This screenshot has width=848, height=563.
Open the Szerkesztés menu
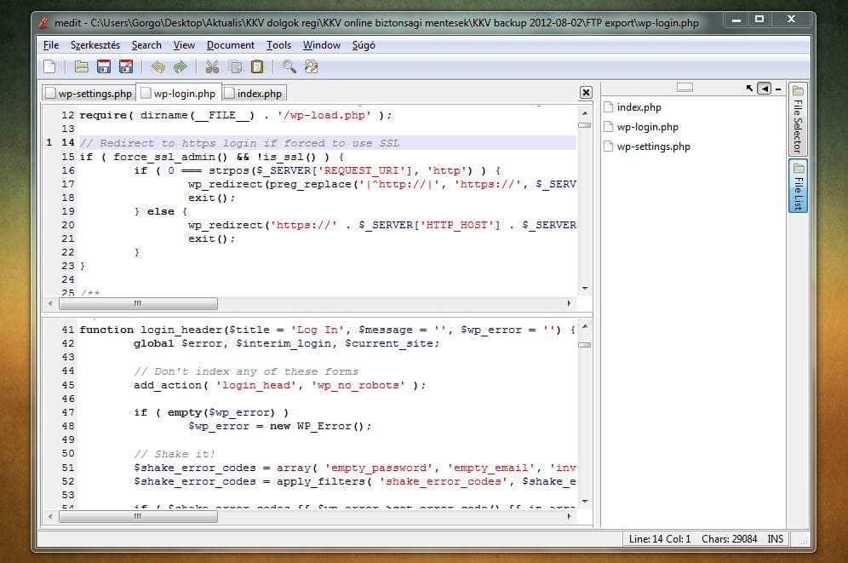pyautogui.click(x=95, y=45)
